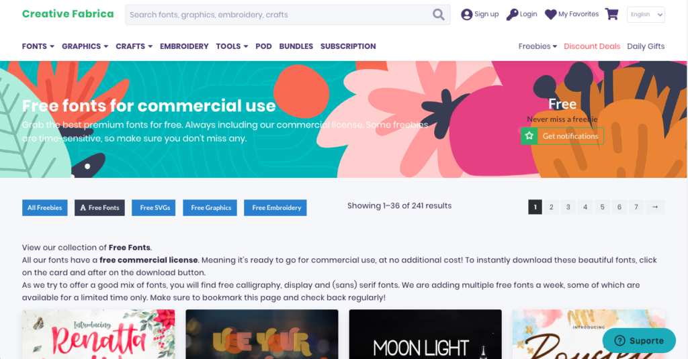
Task: Open the EMBROIDERY menu item
Action: [184, 46]
